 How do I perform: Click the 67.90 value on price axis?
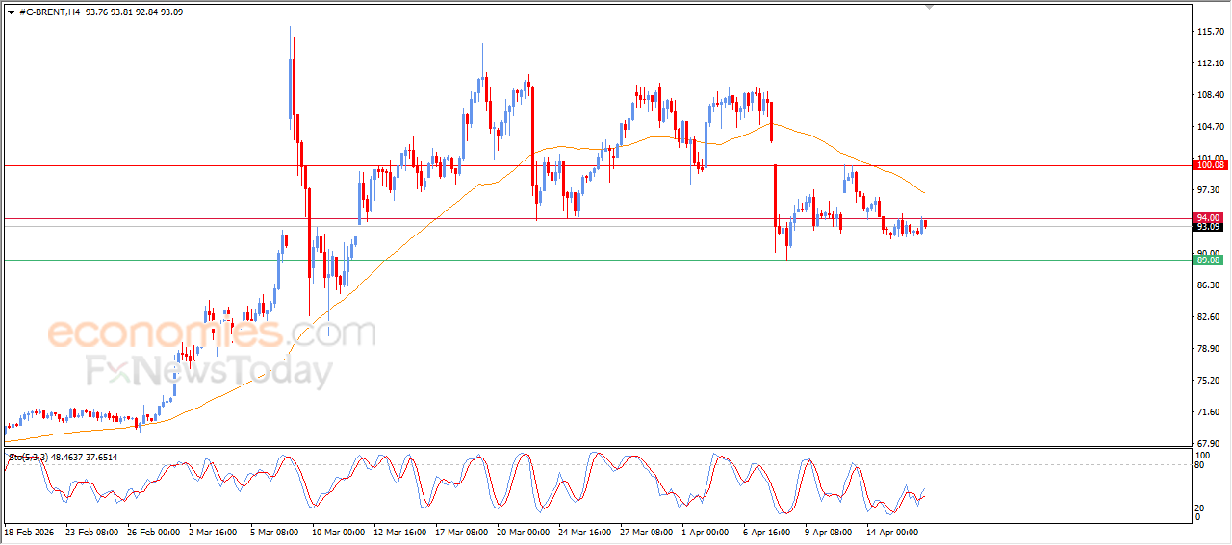[x=1208, y=444]
